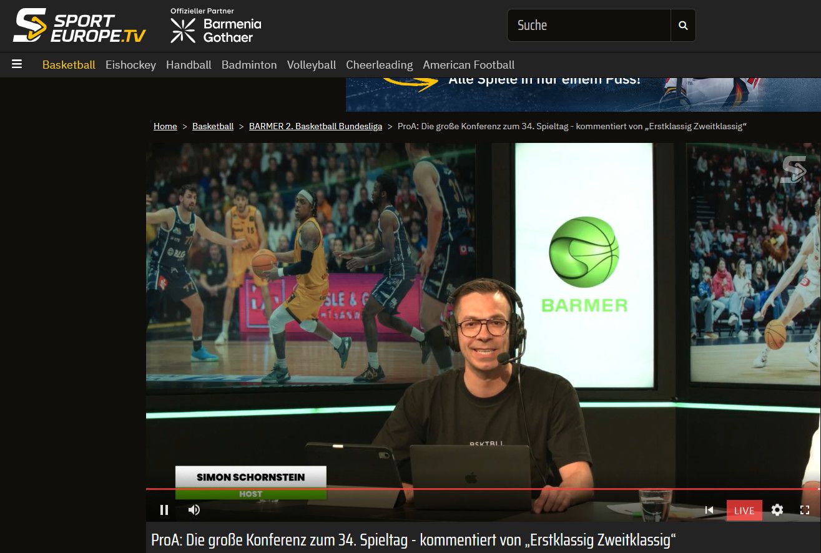Image resolution: width=821 pixels, height=553 pixels.
Task: Follow the Home breadcrumb link
Action: point(165,126)
